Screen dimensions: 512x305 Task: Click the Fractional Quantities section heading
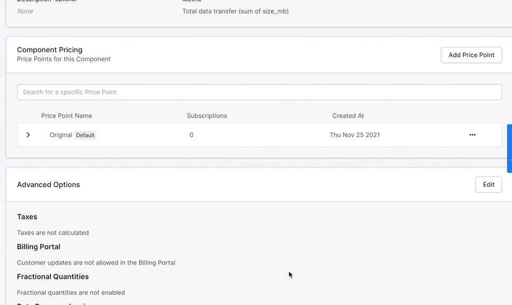[x=53, y=277]
